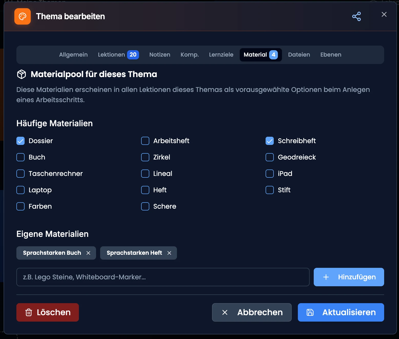Tick the iPad checkbox

270,174
